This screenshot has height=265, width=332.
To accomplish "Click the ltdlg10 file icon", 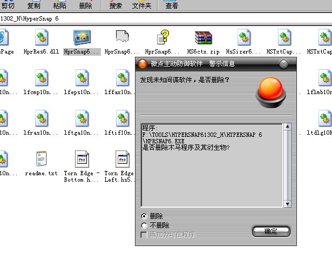I will (325, 118).
